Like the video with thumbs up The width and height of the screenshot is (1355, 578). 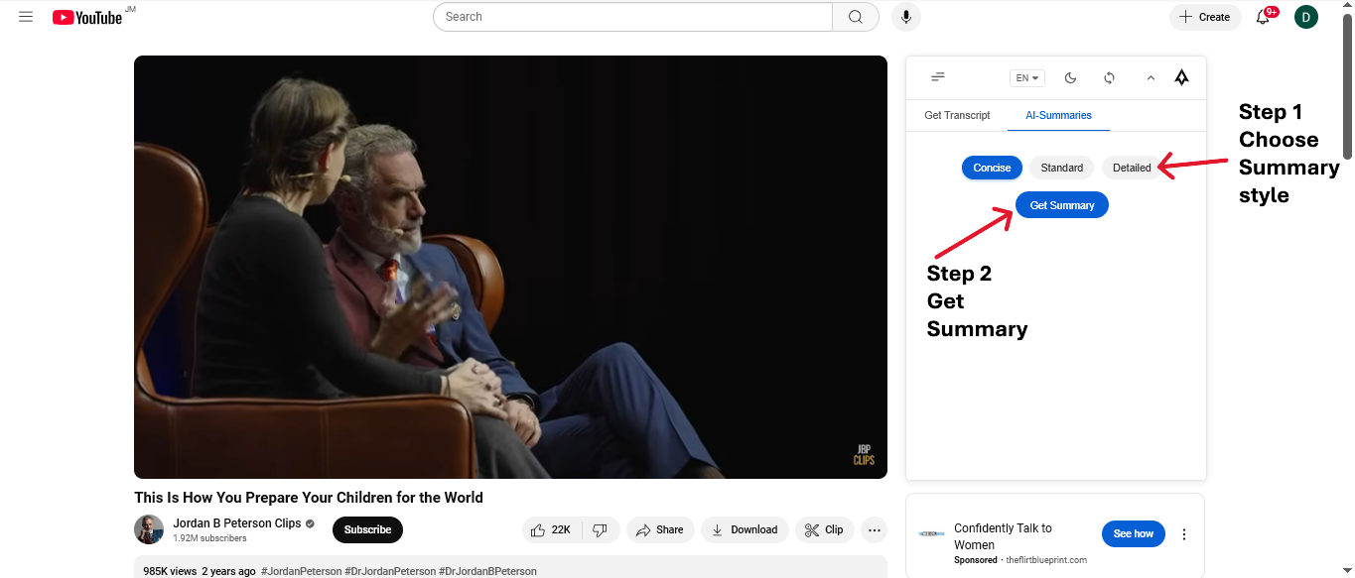pyautogui.click(x=552, y=529)
